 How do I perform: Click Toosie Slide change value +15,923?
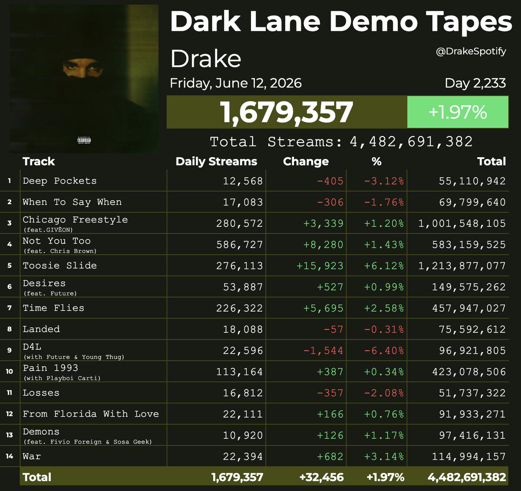pos(320,265)
